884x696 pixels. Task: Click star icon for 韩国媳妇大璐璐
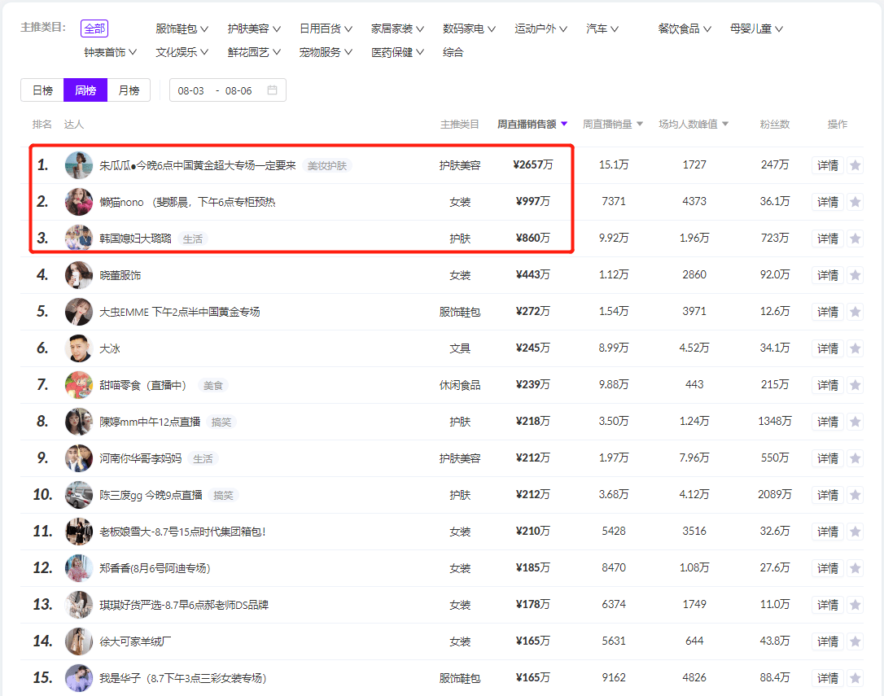[x=855, y=239]
